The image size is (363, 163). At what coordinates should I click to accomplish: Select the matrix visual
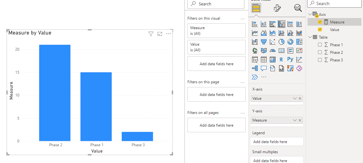pos(272,60)
